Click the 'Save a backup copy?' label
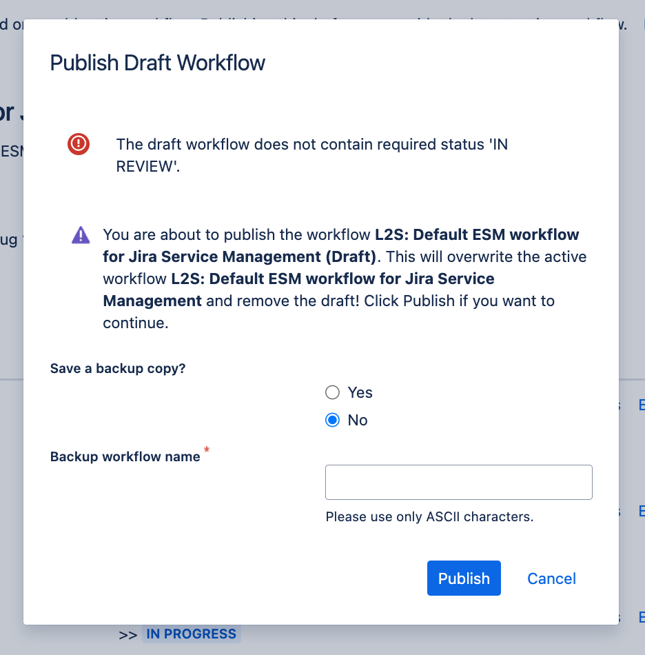 click(x=118, y=368)
